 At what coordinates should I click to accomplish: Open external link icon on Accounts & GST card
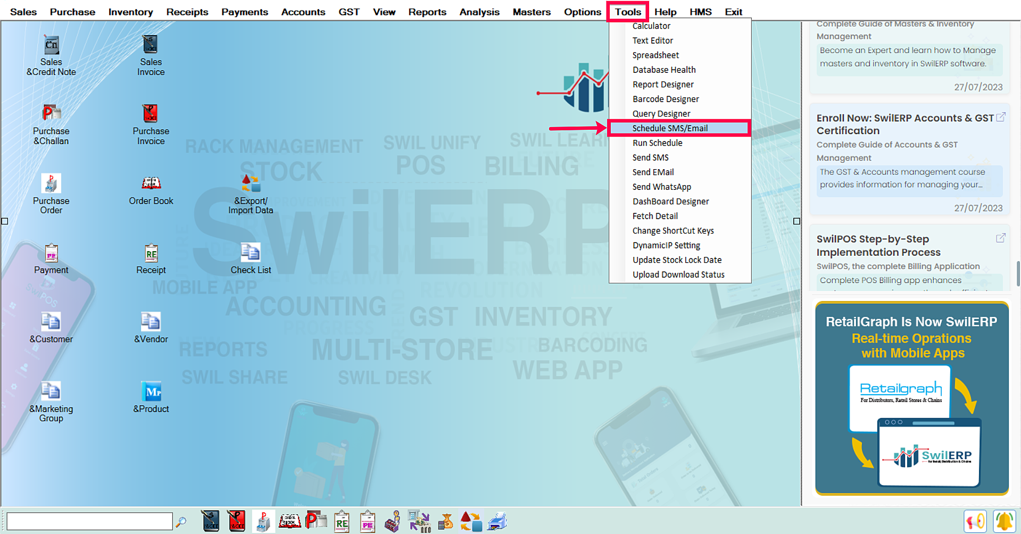pyautogui.click(x=1000, y=117)
